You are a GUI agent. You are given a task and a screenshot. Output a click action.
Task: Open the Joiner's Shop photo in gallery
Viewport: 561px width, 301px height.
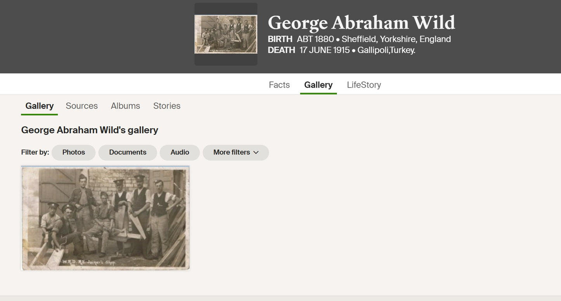coord(105,218)
